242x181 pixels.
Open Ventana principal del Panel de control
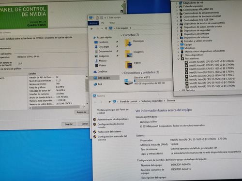point(113,111)
